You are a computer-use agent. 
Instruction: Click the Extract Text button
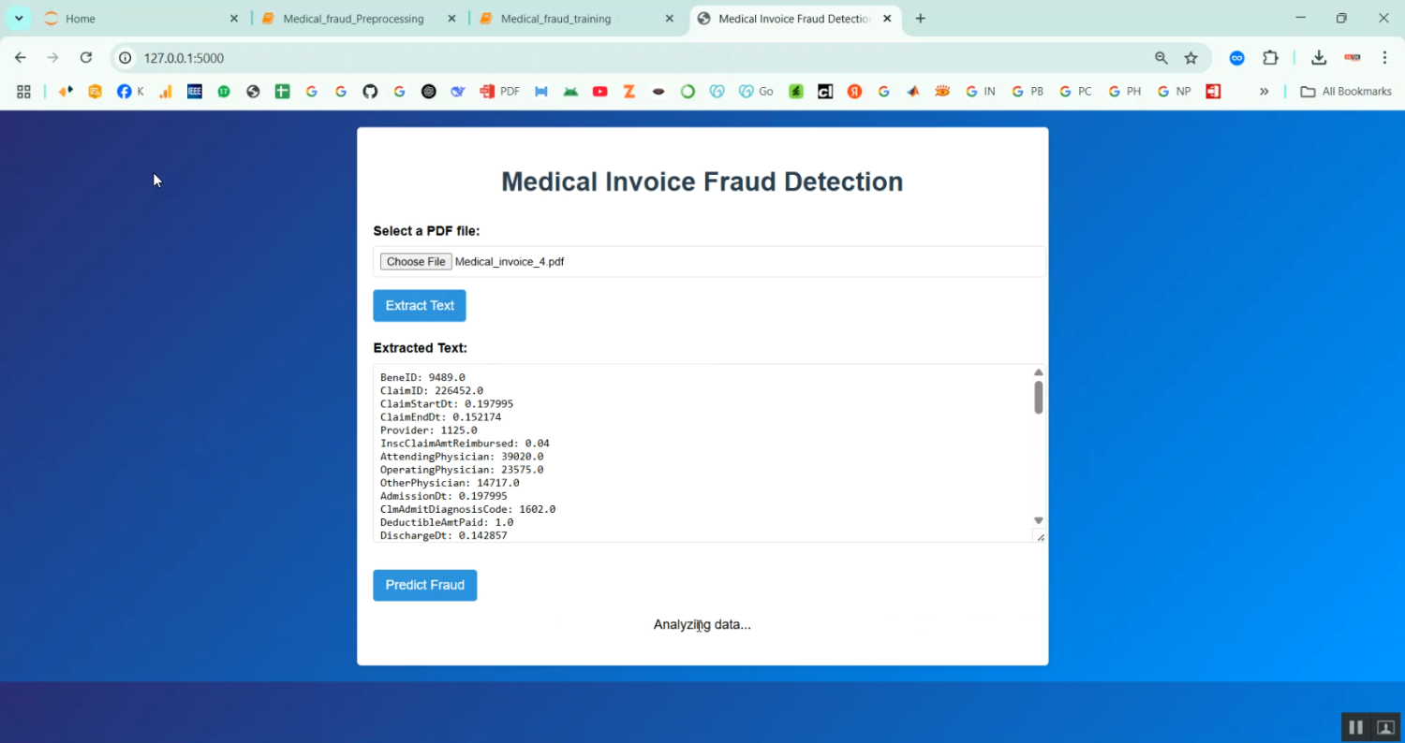coord(420,306)
